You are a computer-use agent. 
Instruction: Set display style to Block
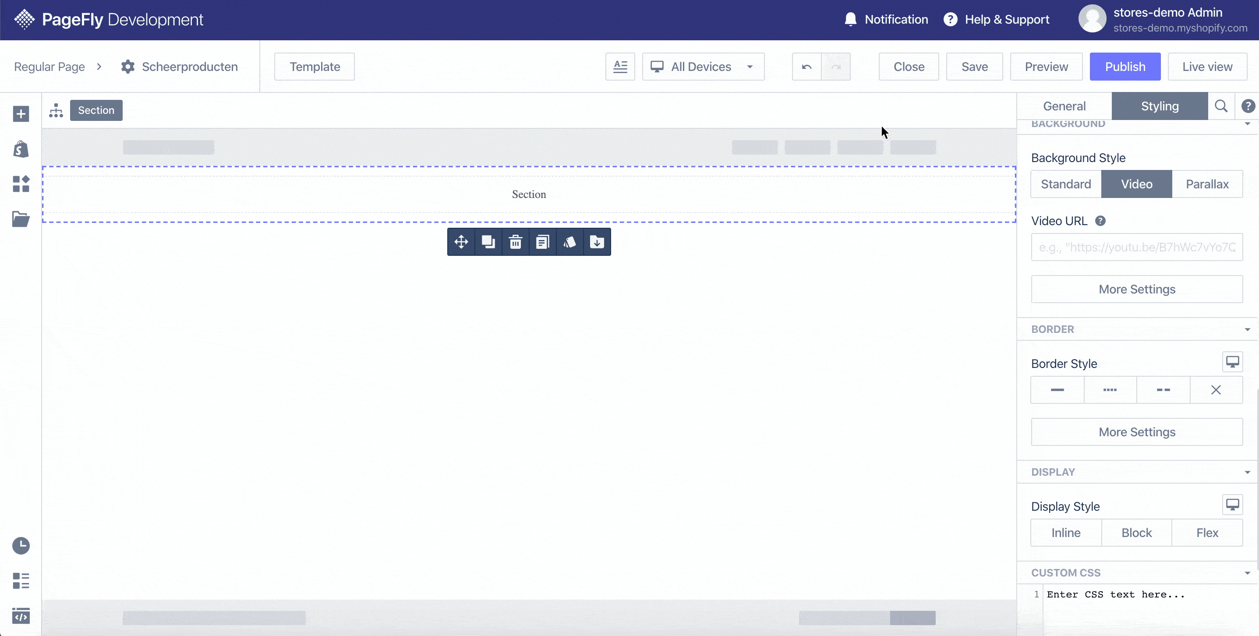[1136, 533]
